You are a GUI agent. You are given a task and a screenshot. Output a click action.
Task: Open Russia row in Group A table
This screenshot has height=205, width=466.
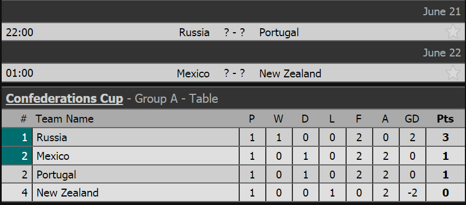(x=233, y=137)
